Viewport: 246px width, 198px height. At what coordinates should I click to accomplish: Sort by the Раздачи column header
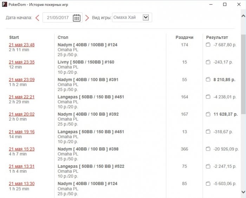pyautogui.click(x=184, y=37)
